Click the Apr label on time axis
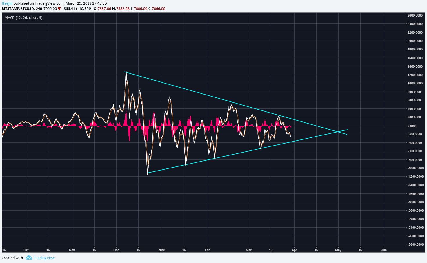This screenshot has width=427, height=263. point(294,250)
